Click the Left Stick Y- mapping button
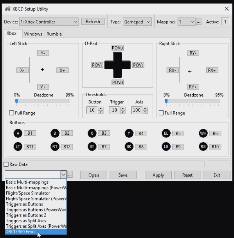This screenshot has width=234, height=238. coord(43,53)
